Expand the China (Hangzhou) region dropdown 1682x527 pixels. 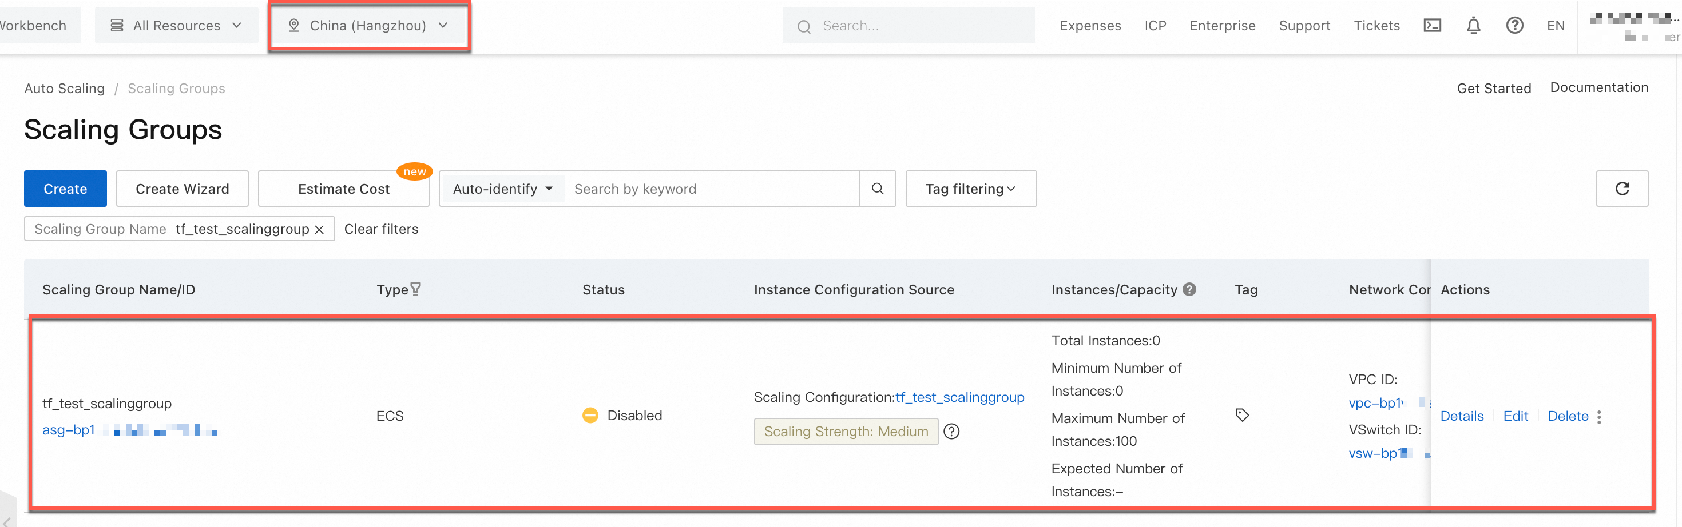click(369, 26)
